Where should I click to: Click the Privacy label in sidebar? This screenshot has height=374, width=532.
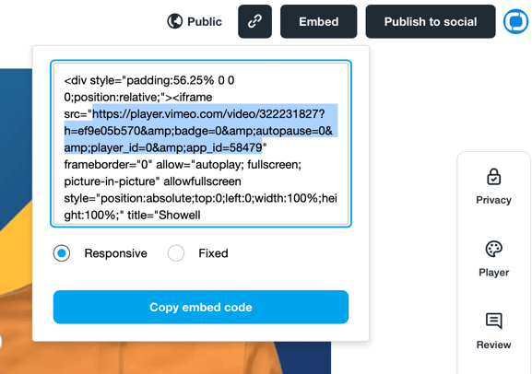click(x=493, y=200)
